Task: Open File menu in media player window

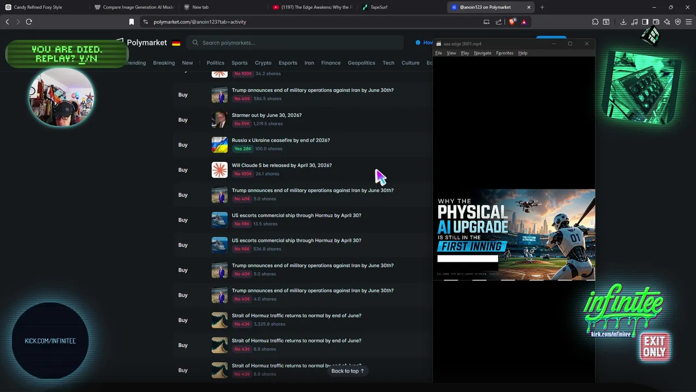Action: point(439,53)
